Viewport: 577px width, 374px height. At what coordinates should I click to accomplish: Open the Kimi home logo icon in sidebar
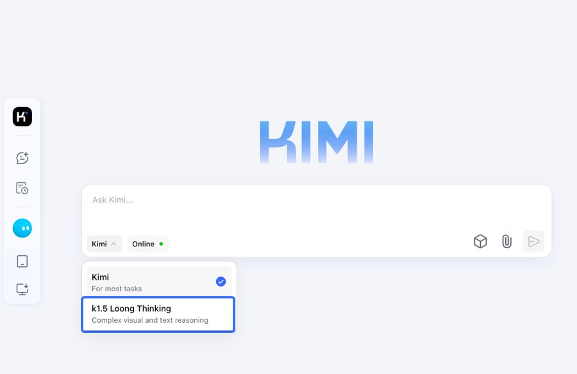(x=22, y=117)
